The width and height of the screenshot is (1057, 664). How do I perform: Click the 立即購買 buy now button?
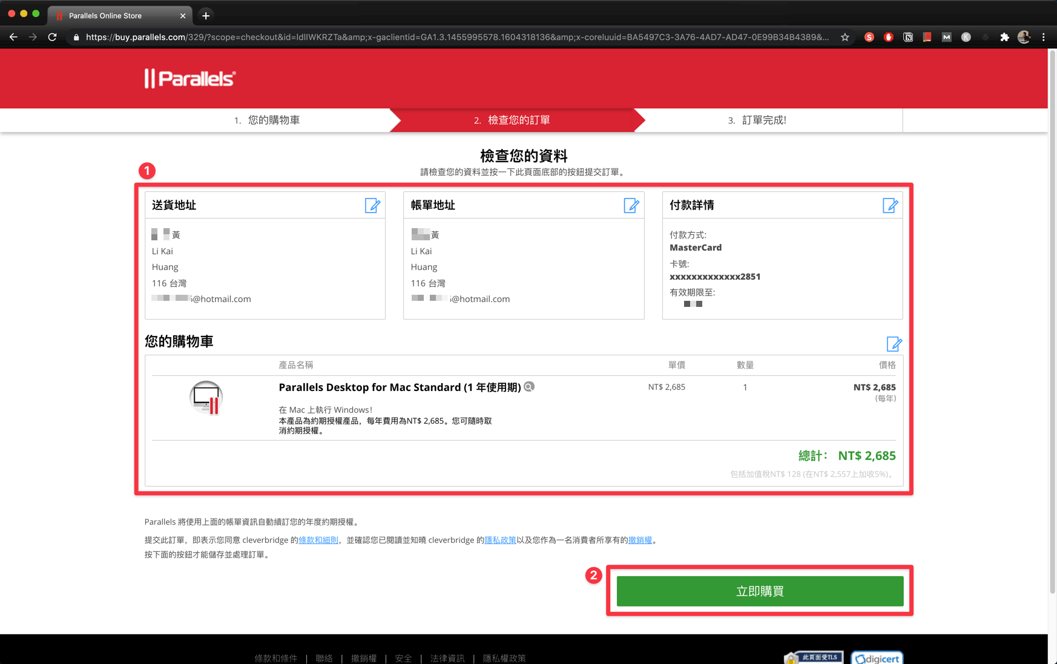coord(760,591)
